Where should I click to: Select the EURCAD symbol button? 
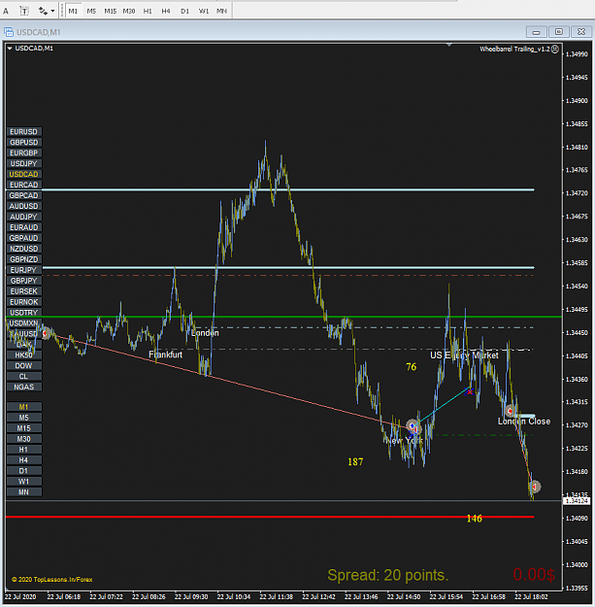point(24,185)
